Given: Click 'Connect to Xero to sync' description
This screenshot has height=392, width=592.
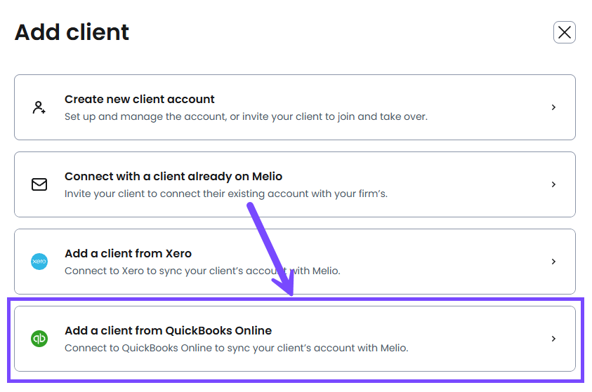Looking at the screenshot, I should pos(202,271).
